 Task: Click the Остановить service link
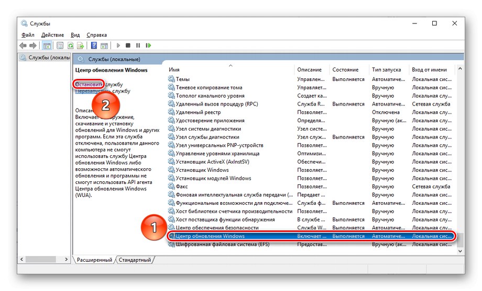coord(89,84)
